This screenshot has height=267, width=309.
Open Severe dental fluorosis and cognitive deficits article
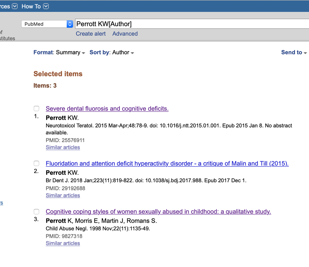coord(107,109)
